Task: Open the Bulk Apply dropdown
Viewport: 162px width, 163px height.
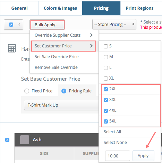Action: tap(47, 25)
